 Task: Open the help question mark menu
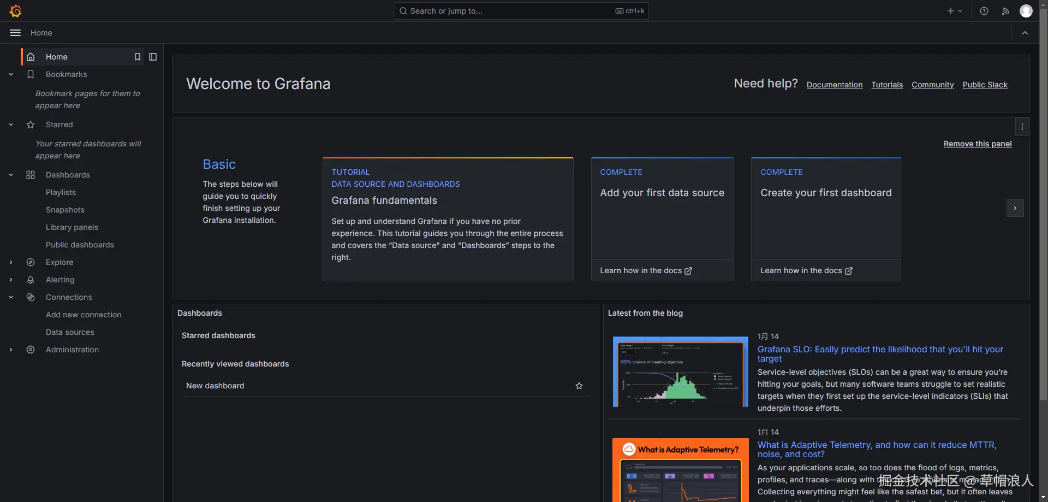coord(984,11)
